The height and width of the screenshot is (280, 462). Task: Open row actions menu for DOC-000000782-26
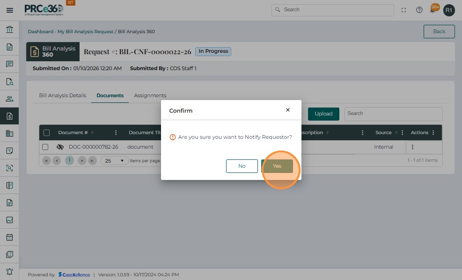click(x=412, y=147)
